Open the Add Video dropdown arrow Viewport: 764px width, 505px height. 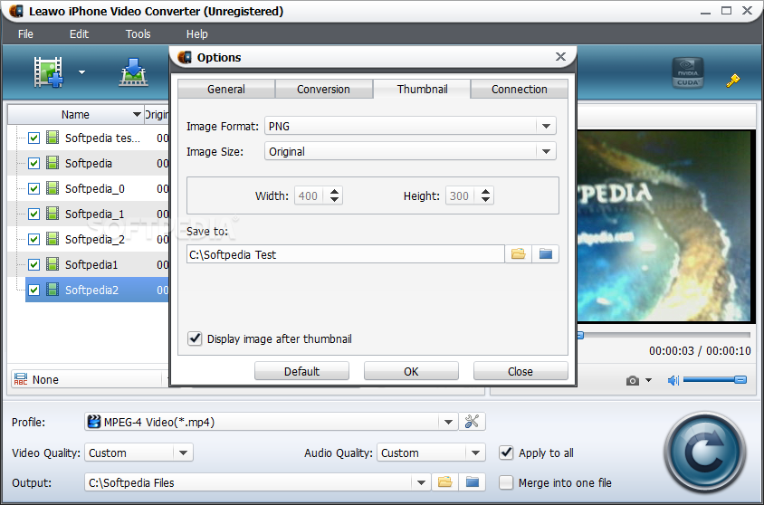pos(81,72)
